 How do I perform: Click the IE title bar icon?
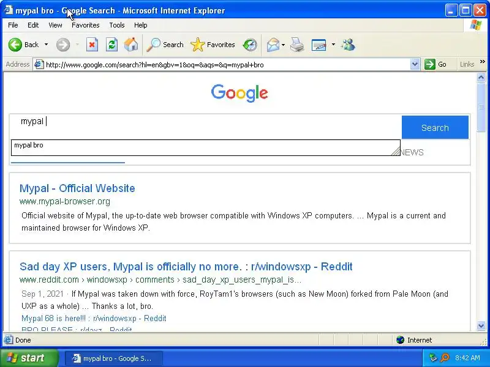tap(9, 10)
